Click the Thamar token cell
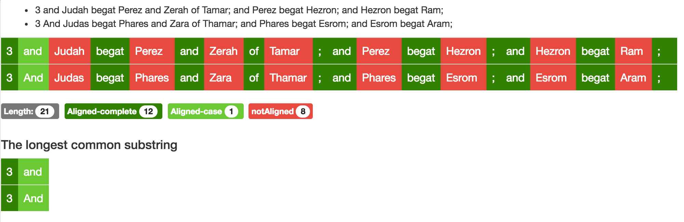The height and width of the screenshot is (222, 684). pos(288,78)
